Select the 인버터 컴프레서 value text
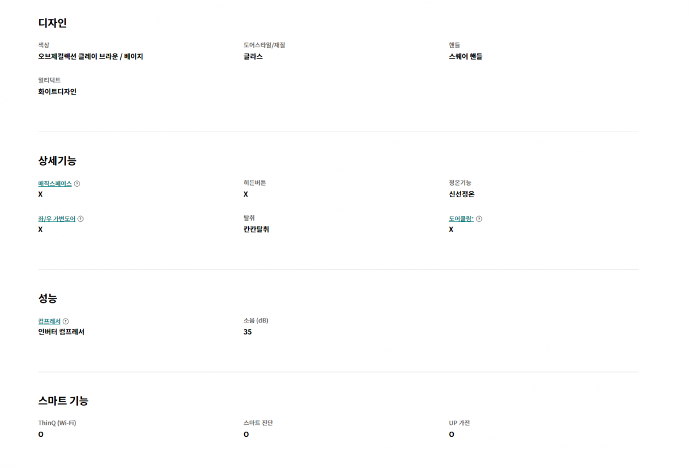691x469 pixels. point(62,332)
